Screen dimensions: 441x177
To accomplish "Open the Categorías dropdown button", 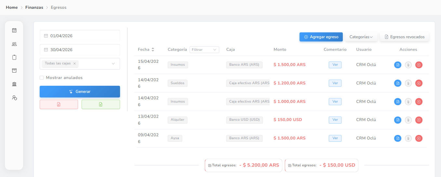I will 361,37.
